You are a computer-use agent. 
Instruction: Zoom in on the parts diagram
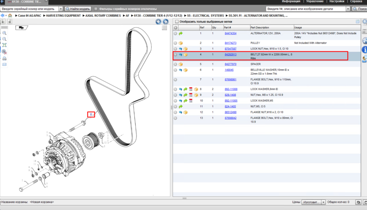[x=4, y=33]
